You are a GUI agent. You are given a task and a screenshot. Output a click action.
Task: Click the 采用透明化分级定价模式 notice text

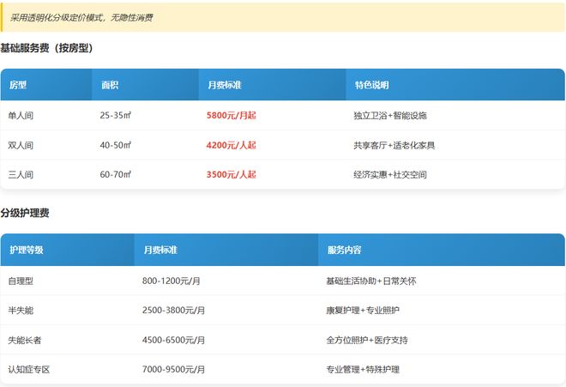(81, 18)
